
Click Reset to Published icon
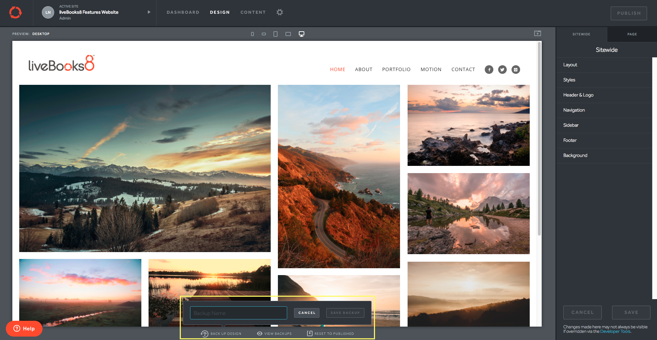[309, 333]
